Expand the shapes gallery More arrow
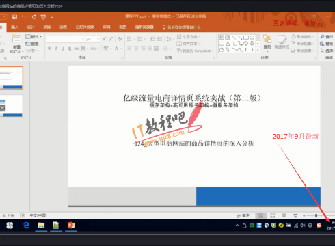 [258, 50]
